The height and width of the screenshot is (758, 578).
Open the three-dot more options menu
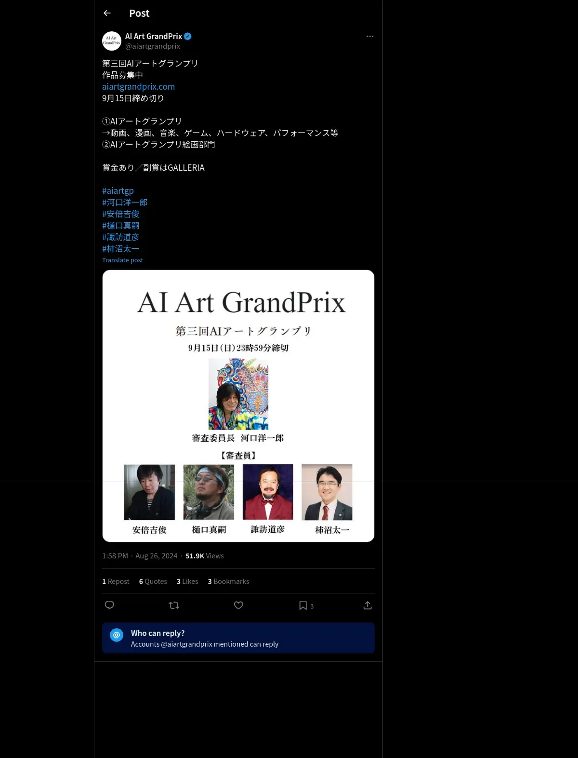click(x=370, y=36)
